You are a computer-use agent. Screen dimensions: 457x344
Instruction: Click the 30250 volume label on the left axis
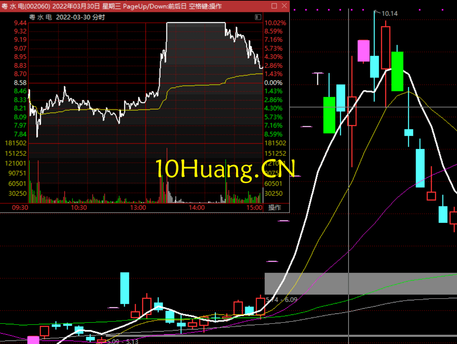(x=17, y=193)
